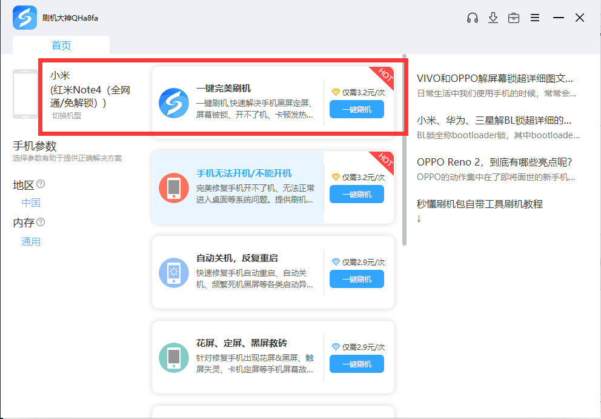Click 选择参数有助于提供正确解决方案 hint text
The width and height of the screenshot is (601, 419).
pos(67,158)
